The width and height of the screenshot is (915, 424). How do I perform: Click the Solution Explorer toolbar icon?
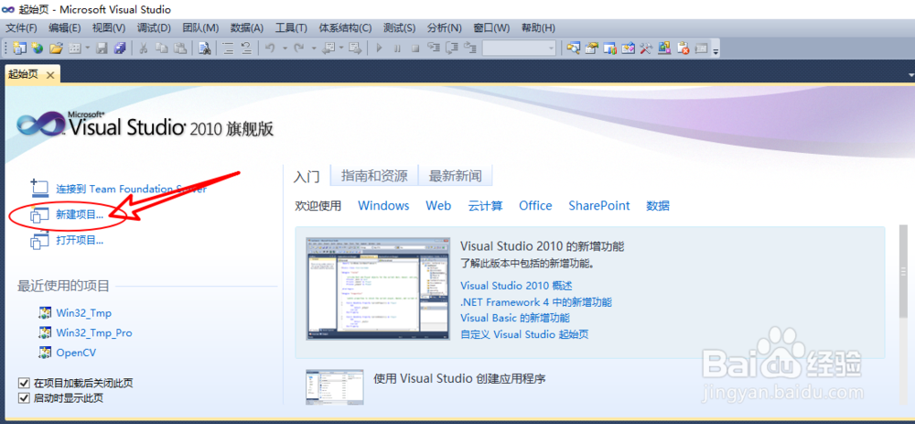tap(573, 49)
